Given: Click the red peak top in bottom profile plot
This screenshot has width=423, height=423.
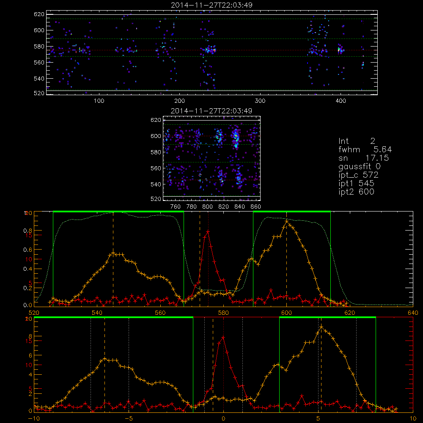Looking at the screenshot, I should (223, 337).
